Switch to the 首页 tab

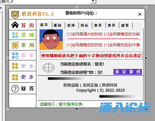(x=45, y=25)
